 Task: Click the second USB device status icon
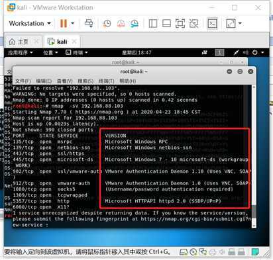pos(241,252)
